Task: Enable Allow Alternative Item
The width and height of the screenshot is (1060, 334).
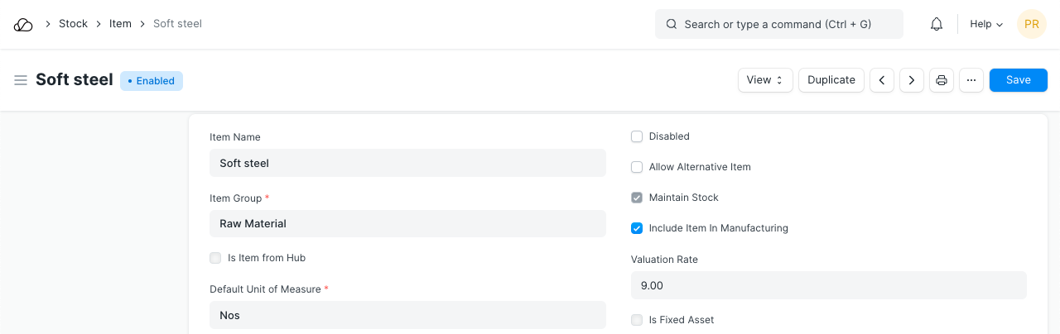Action: click(x=637, y=167)
